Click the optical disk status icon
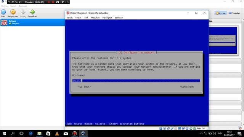The image size is (244, 137). pos(164,129)
